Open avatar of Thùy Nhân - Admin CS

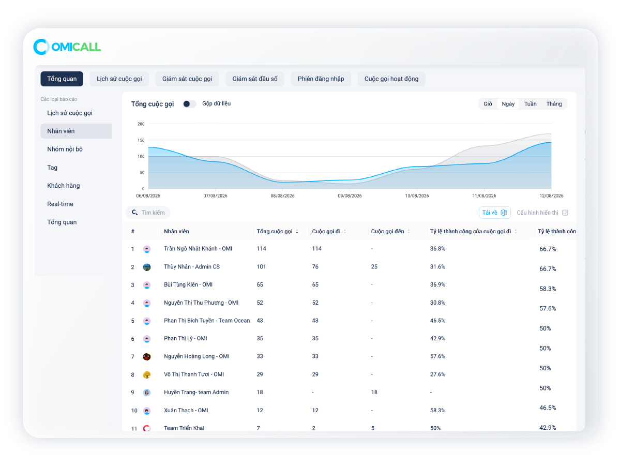click(x=147, y=267)
